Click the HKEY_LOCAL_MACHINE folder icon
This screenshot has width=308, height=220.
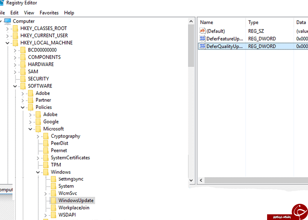pyautogui.click(x=16, y=43)
